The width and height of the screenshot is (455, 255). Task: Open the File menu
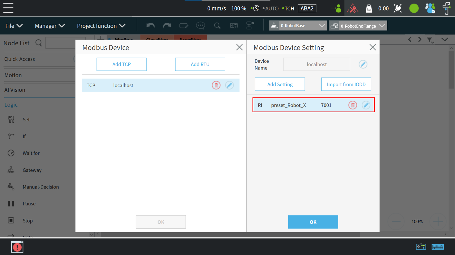[14, 26]
